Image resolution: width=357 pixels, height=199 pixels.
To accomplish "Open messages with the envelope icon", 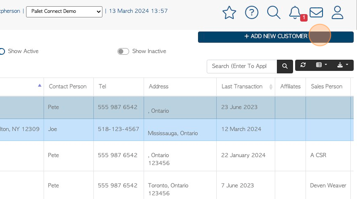I will (316, 12).
